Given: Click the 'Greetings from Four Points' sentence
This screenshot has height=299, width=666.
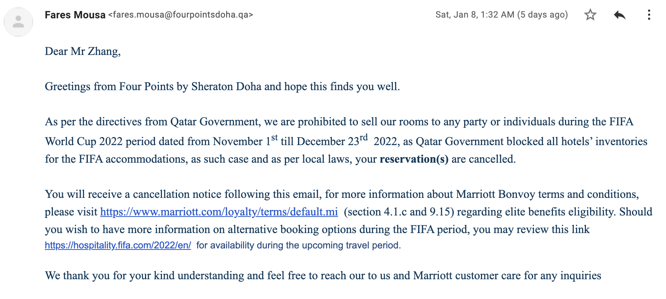Looking at the screenshot, I should pyautogui.click(x=222, y=86).
